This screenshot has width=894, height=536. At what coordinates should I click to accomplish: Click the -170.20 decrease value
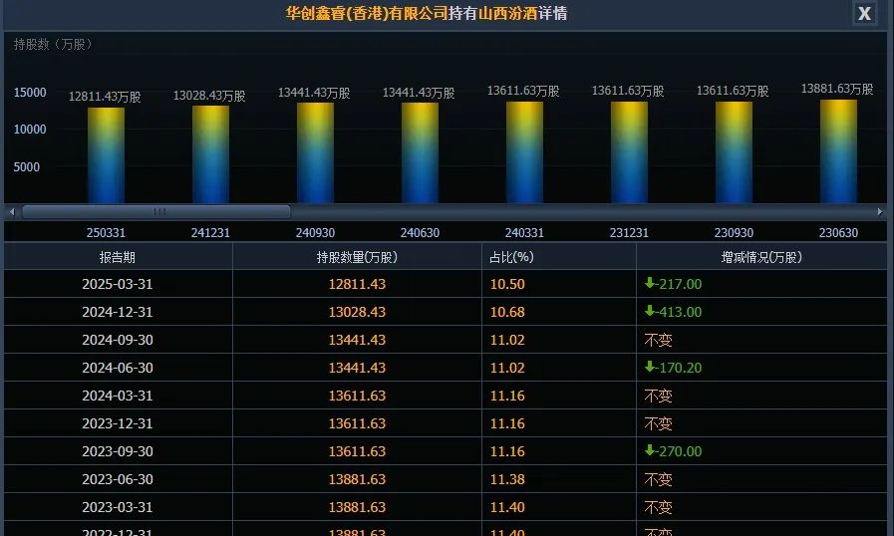[674, 368]
